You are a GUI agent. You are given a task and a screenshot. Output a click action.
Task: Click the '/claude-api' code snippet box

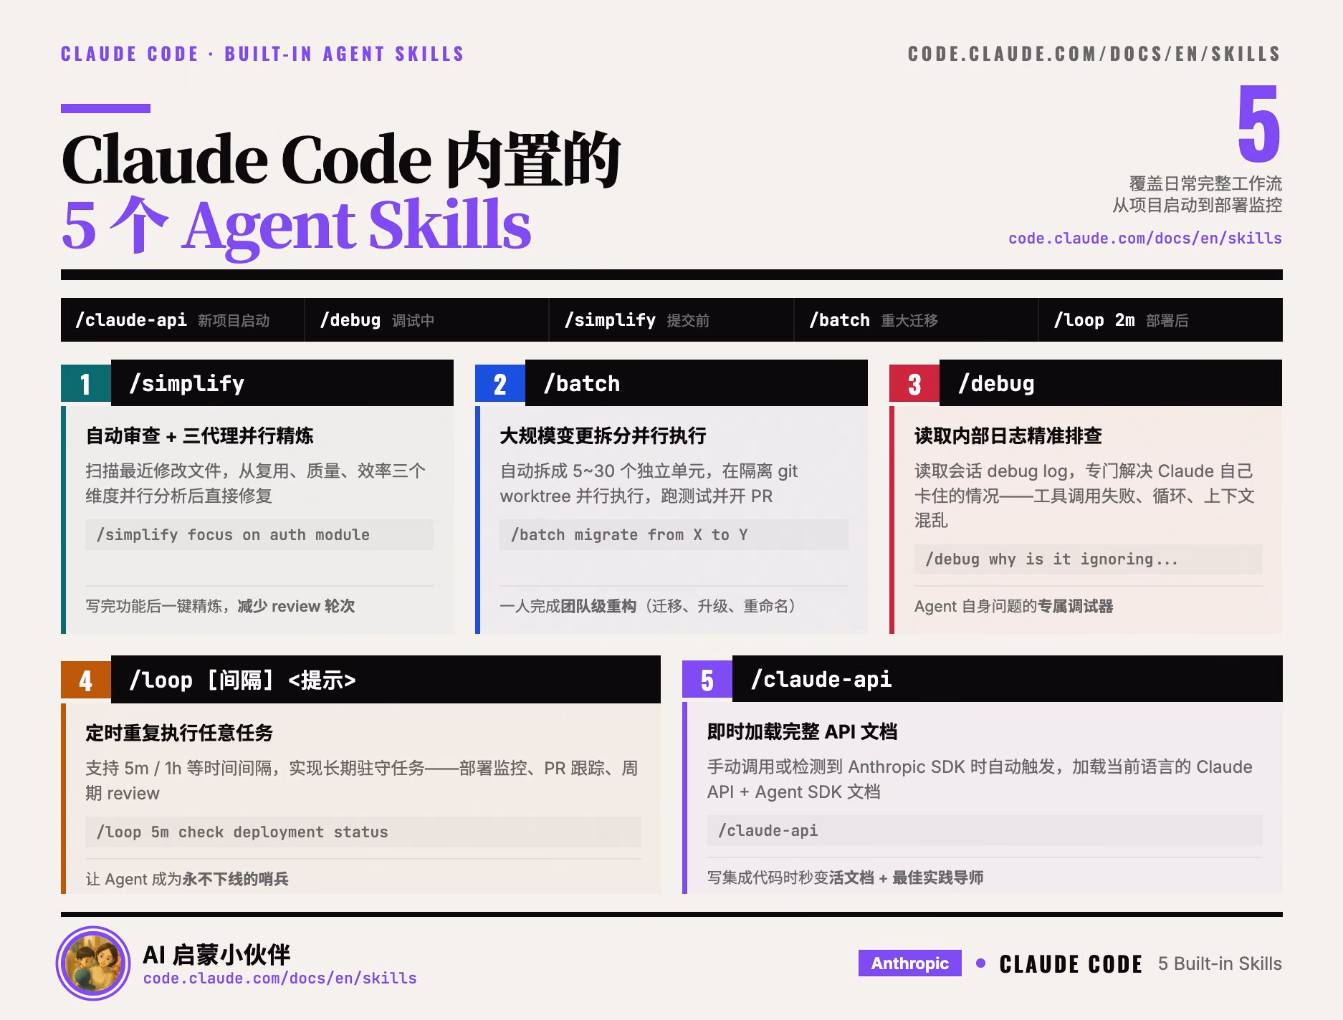985,831
